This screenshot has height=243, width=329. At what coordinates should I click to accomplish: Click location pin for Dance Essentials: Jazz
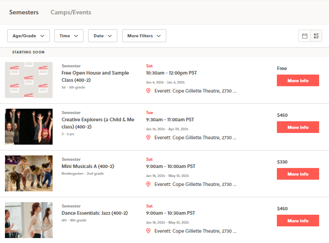tap(148, 231)
